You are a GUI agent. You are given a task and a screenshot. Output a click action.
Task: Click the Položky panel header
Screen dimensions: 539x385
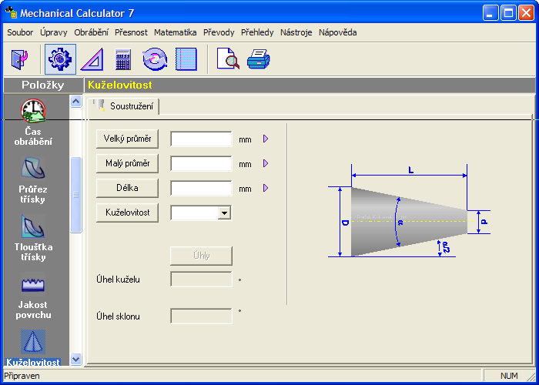click(42, 85)
